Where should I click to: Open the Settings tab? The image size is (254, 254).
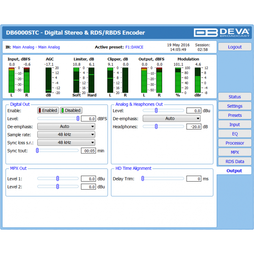tap(235, 106)
